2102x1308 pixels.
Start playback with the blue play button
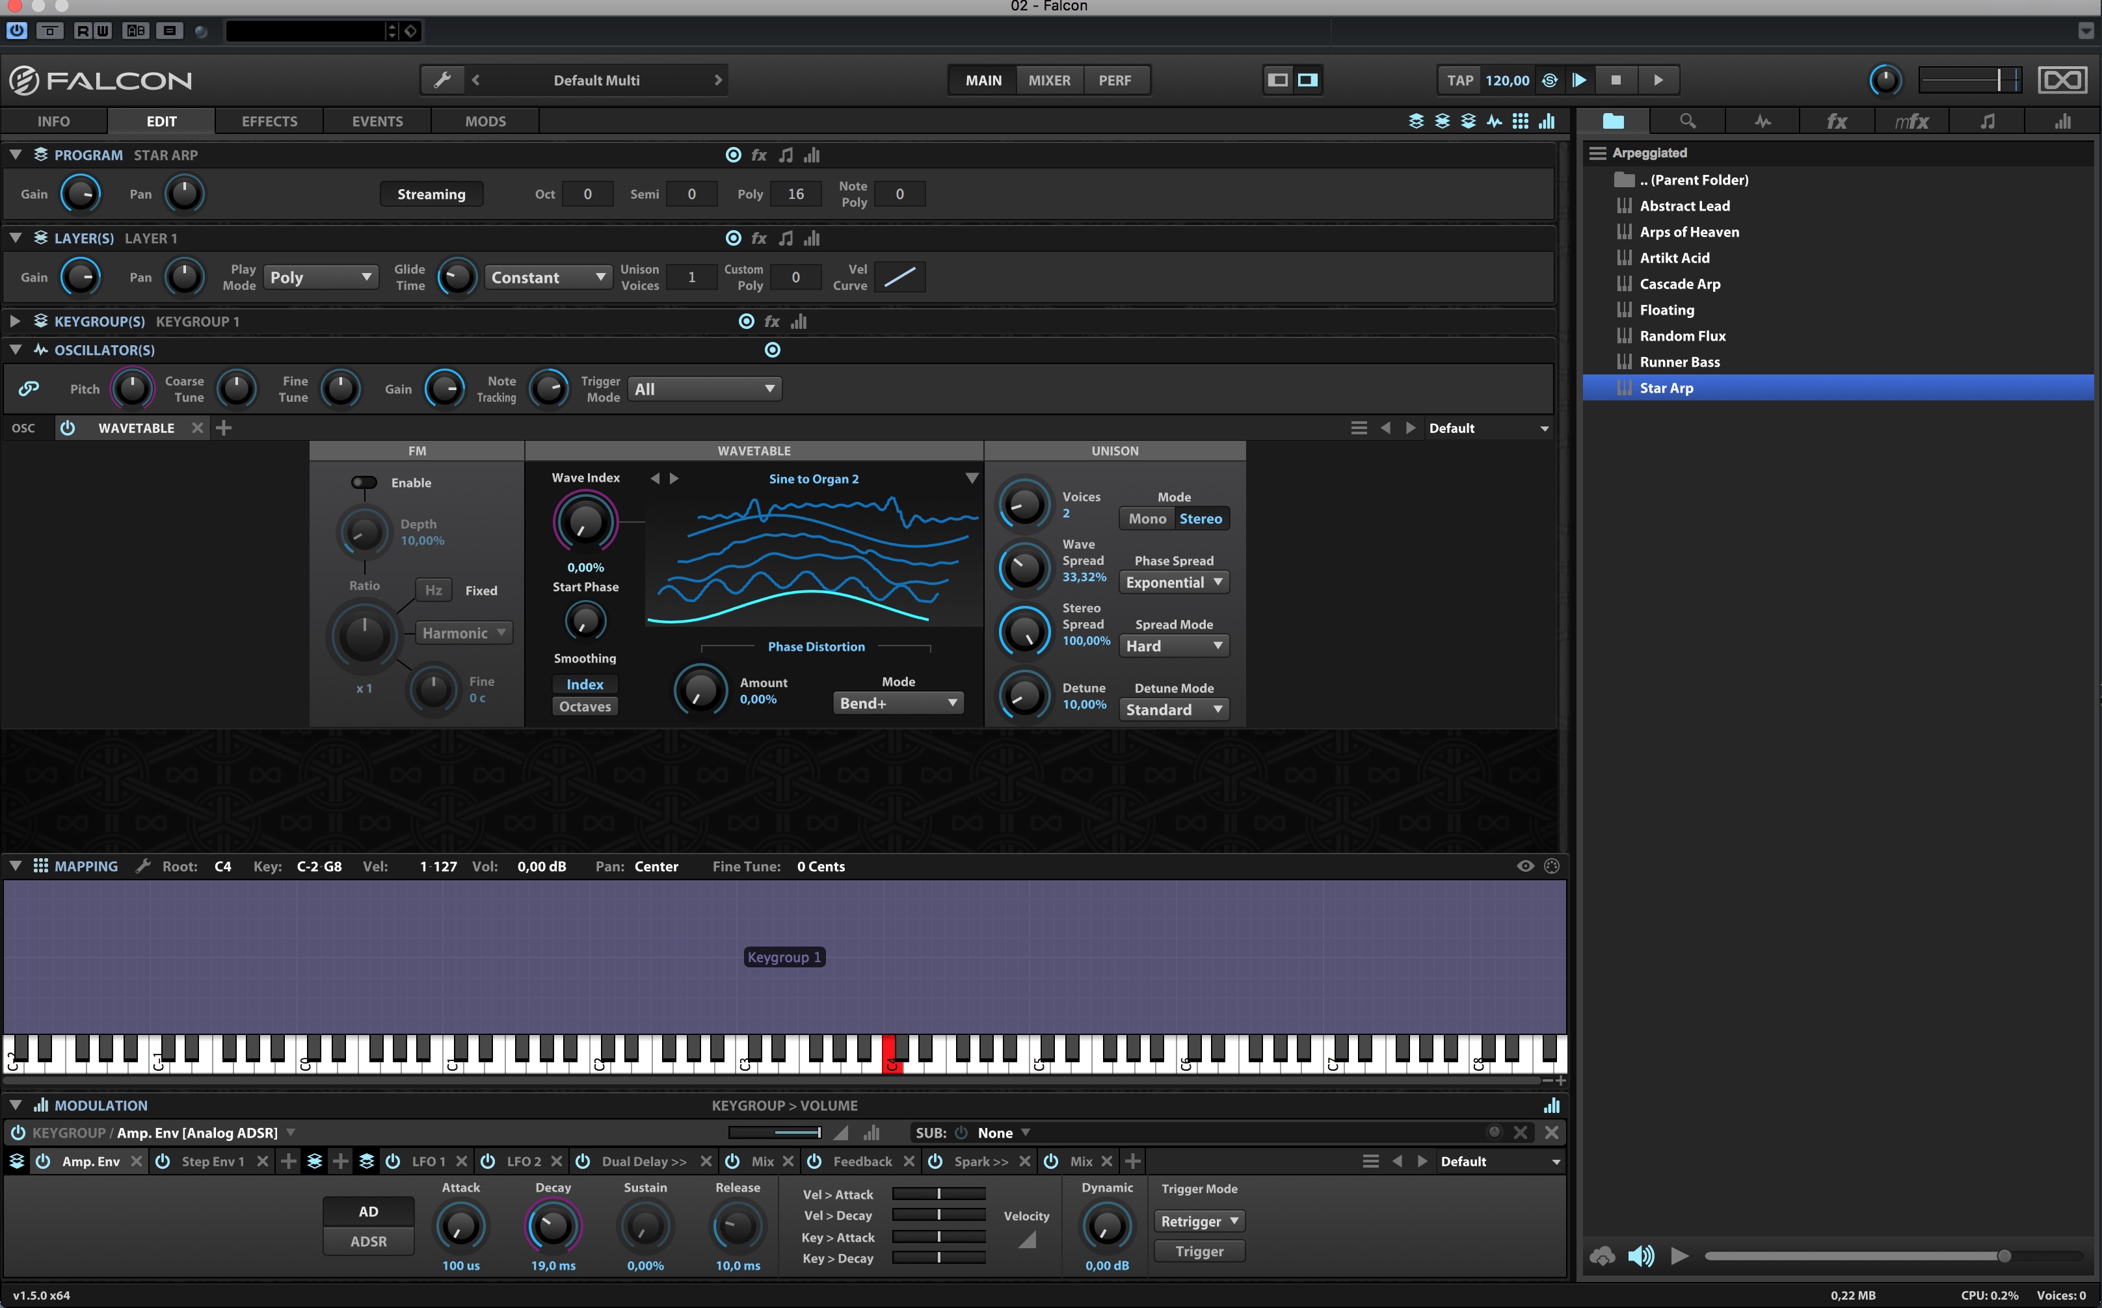point(1579,81)
